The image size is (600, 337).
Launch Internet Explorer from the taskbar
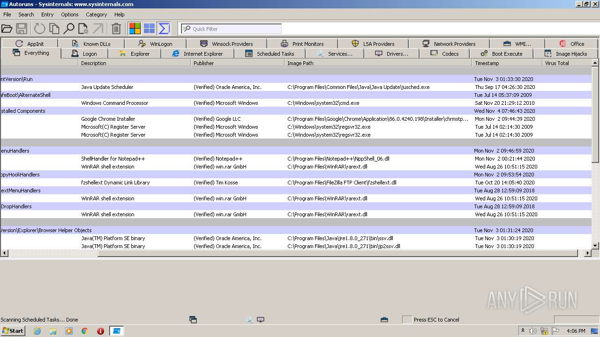point(37,331)
